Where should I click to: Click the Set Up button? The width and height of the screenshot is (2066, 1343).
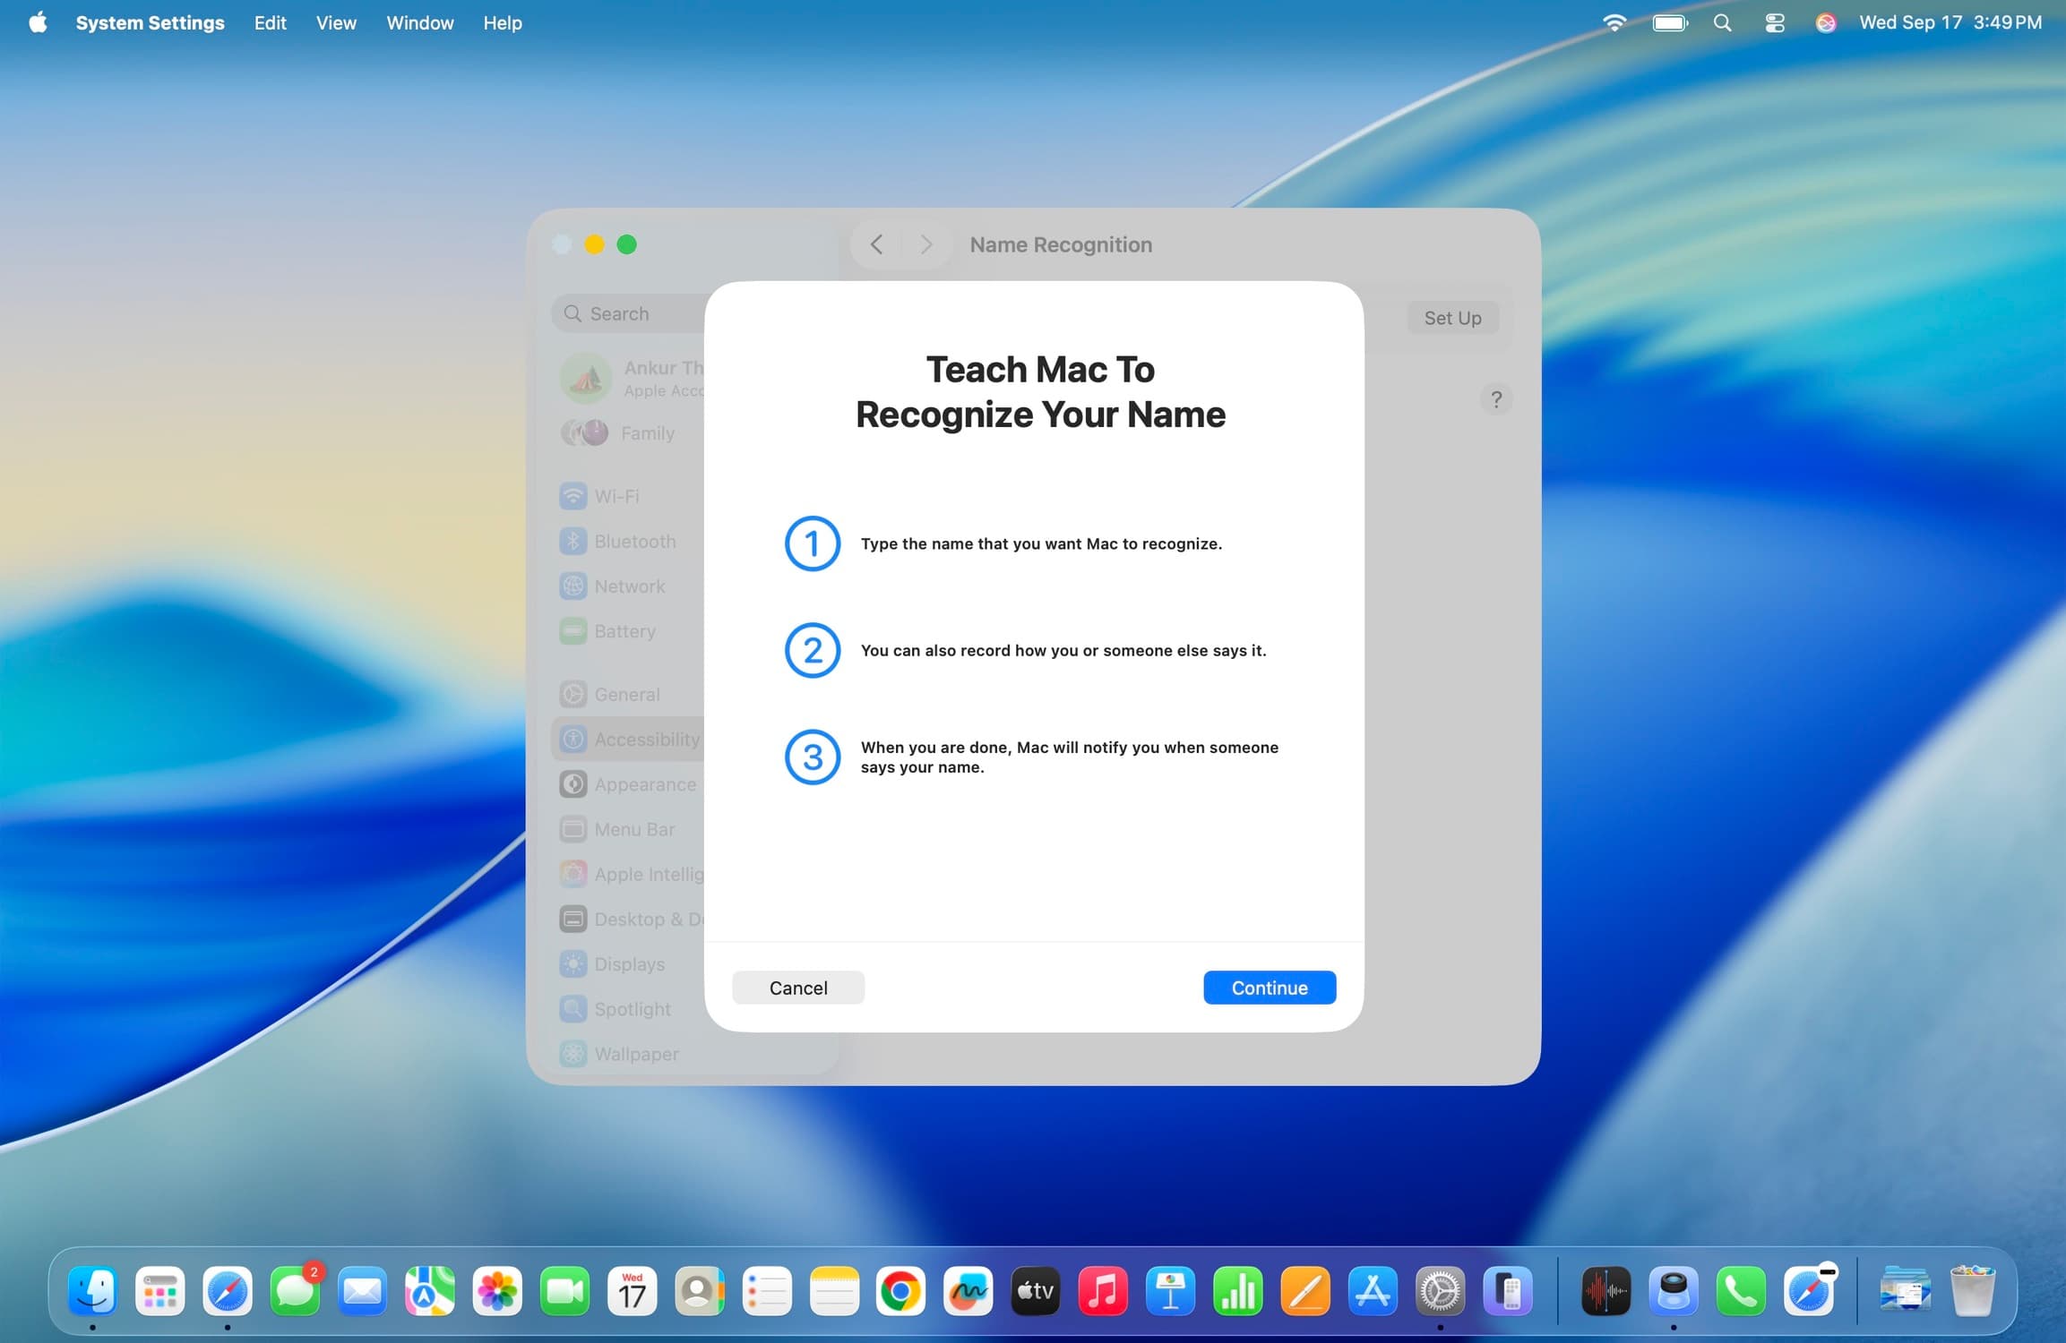coord(1452,318)
